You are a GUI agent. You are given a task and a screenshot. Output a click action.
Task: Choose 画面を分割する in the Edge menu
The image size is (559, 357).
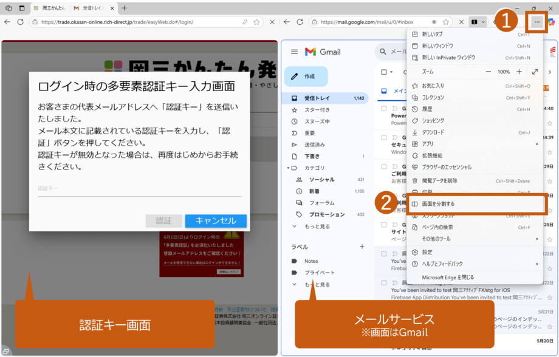point(475,204)
